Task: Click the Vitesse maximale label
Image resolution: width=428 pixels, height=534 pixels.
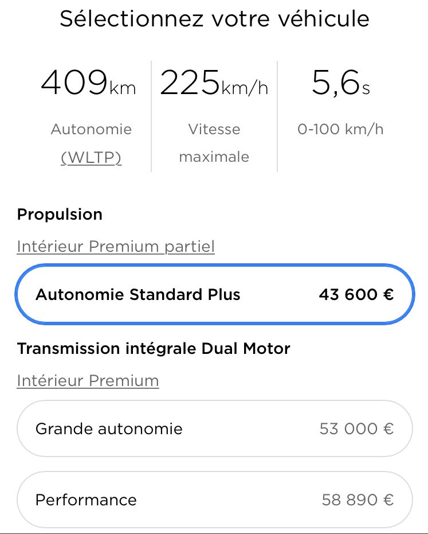Action: 214,143
